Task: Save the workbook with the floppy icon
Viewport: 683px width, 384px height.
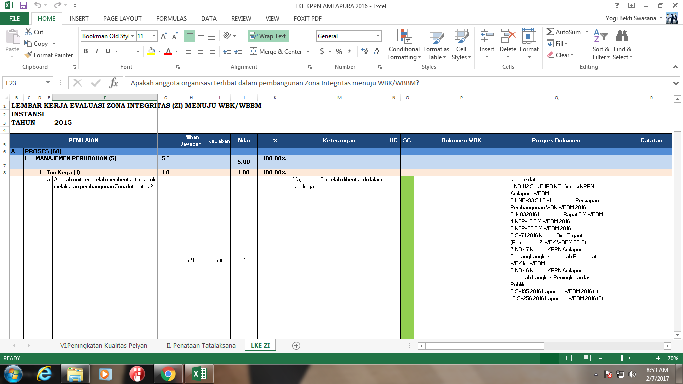Action: [x=23, y=5]
